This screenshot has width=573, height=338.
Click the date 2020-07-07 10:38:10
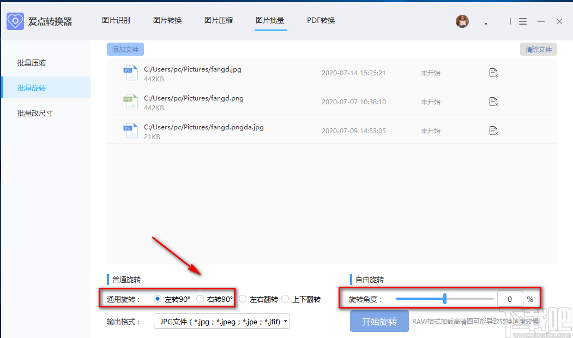353,102
